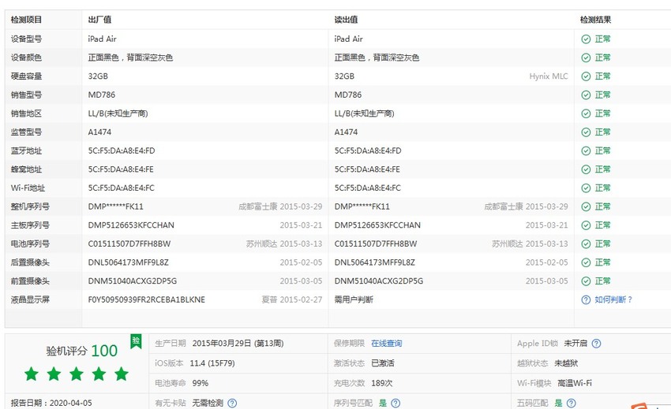Click 正常 result text in 设备型号 row

(602, 39)
